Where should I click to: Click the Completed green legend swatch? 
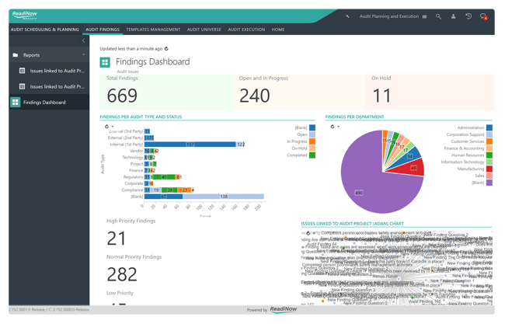click(x=312, y=155)
